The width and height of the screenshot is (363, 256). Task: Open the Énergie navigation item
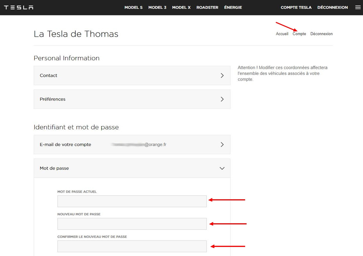point(233,7)
